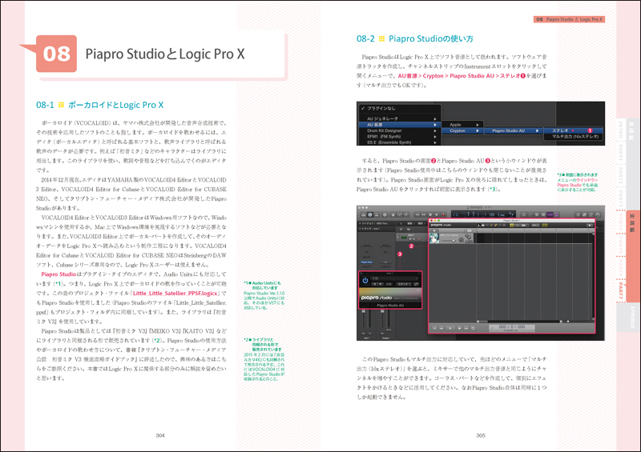Toggle the Cycle mode button in Logic
The image size is (641, 452).
tap(524, 214)
